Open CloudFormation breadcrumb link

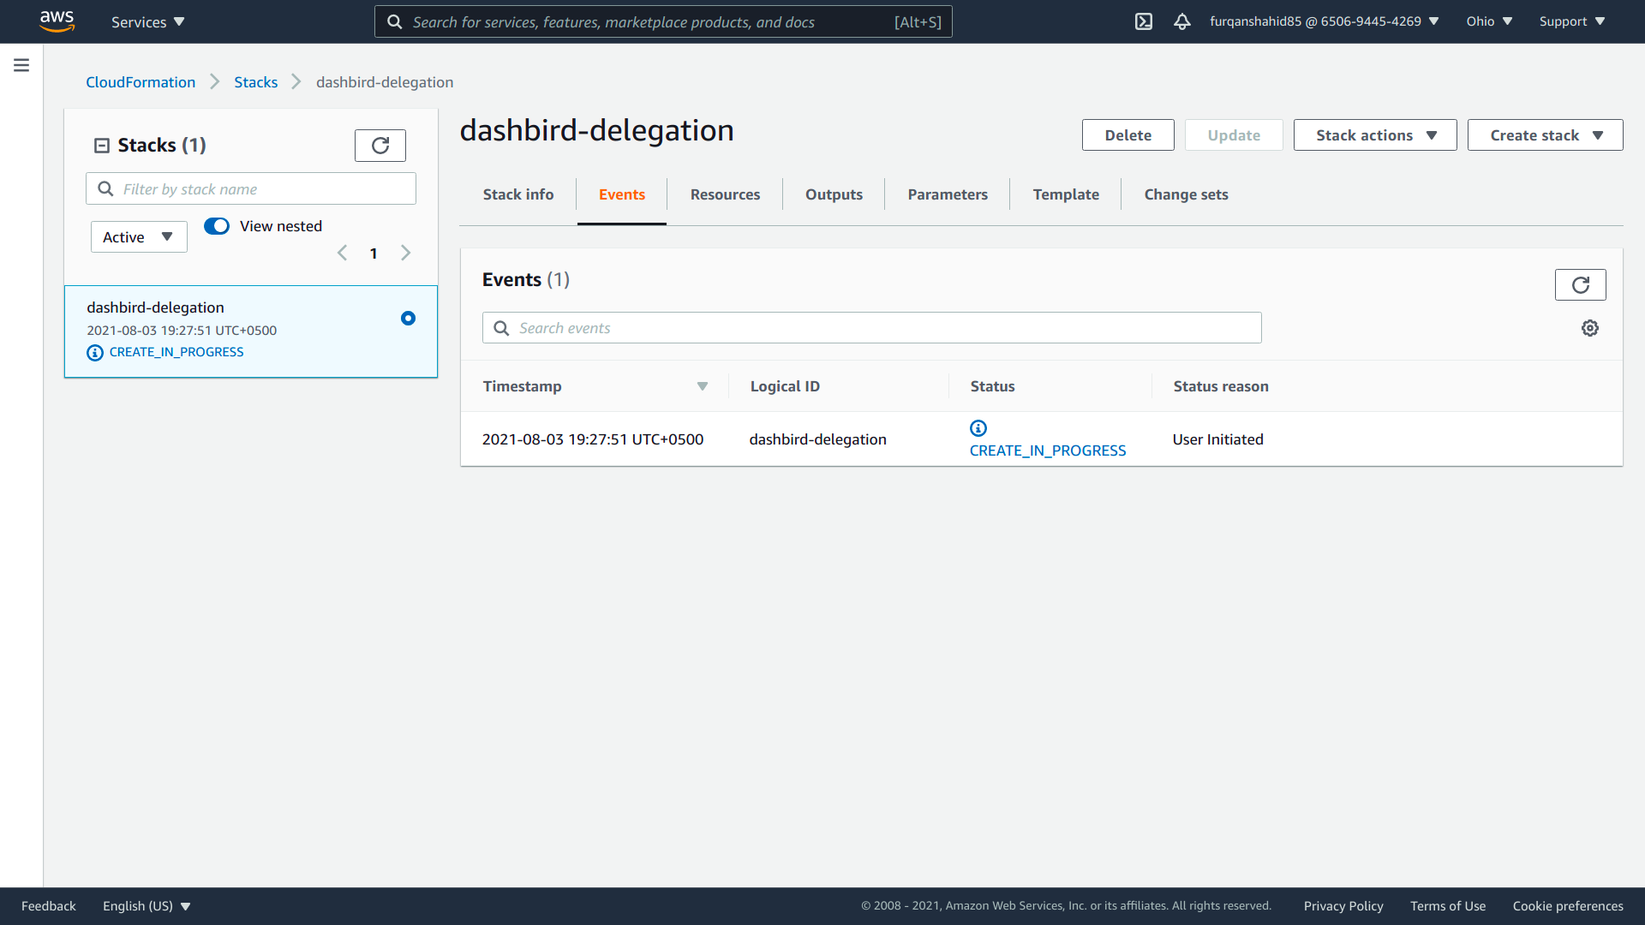click(141, 82)
